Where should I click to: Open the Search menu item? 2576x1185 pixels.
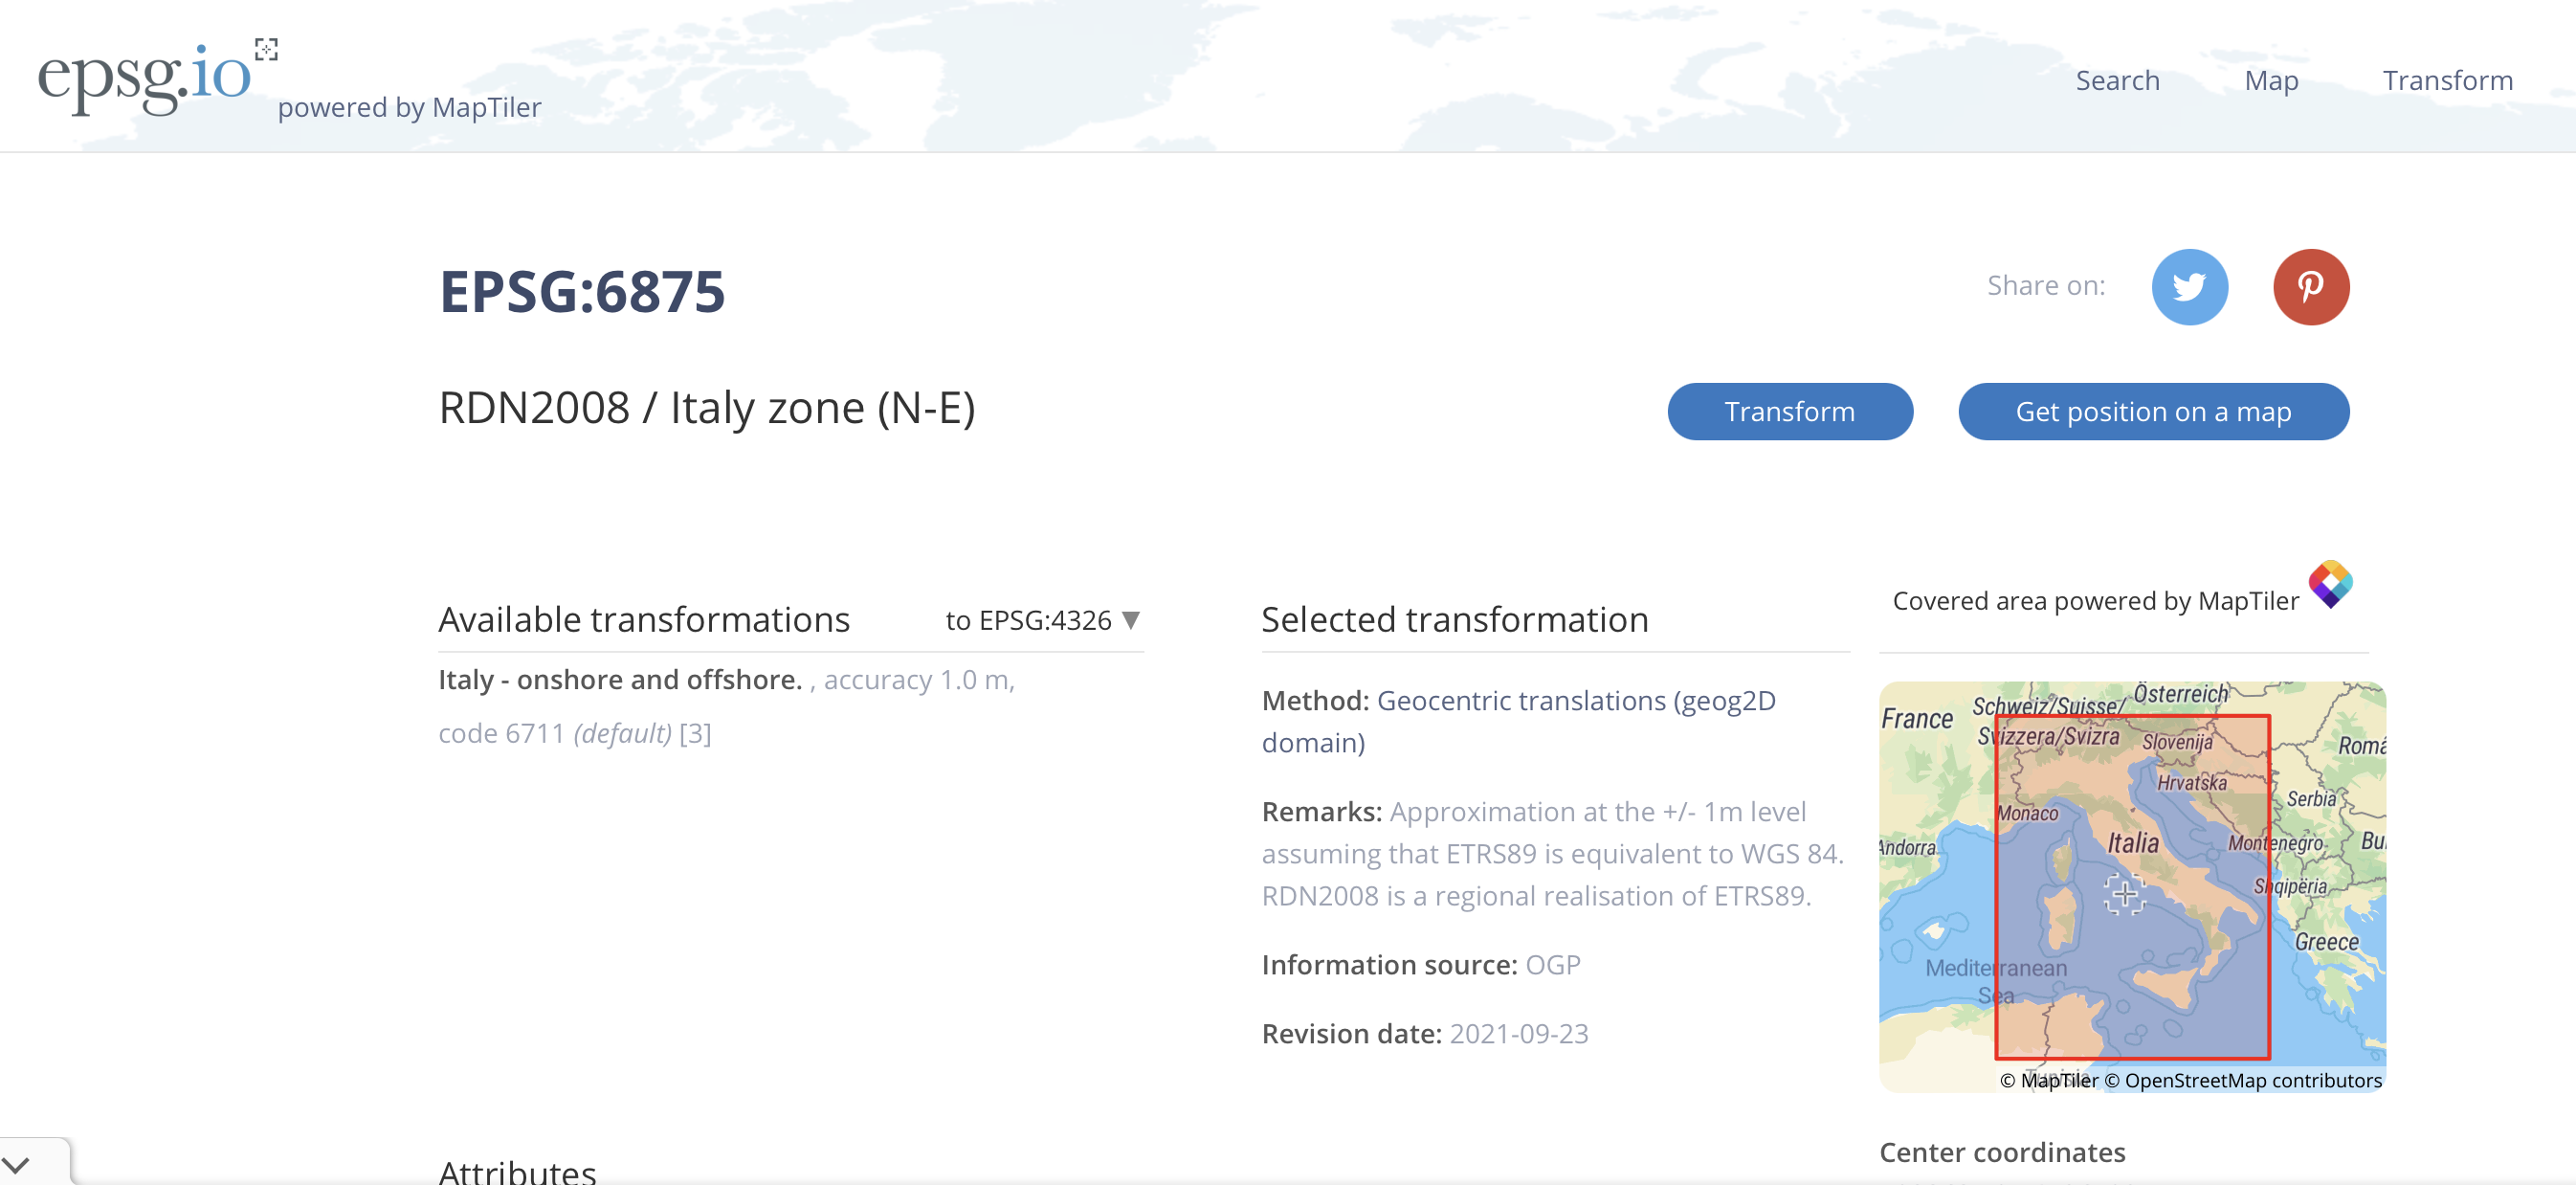[x=2117, y=80]
